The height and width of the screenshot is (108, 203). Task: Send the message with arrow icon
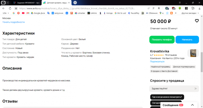pyautogui.click(x=196, y=89)
